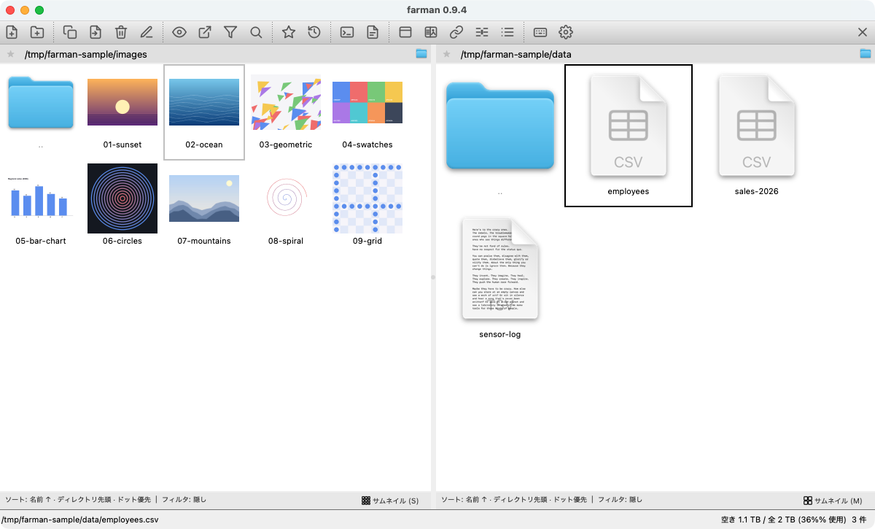Click the dual pane compare icon
Viewport: 875px width, 529px height.
tap(431, 32)
